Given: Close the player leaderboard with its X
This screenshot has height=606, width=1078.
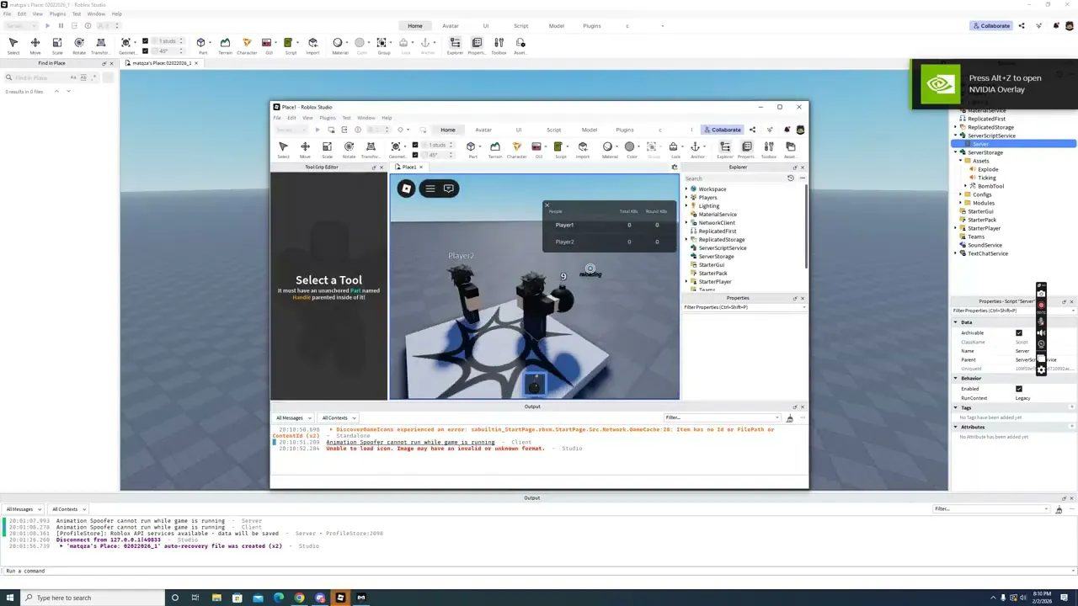Looking at the screenshot, I should 547,205.
